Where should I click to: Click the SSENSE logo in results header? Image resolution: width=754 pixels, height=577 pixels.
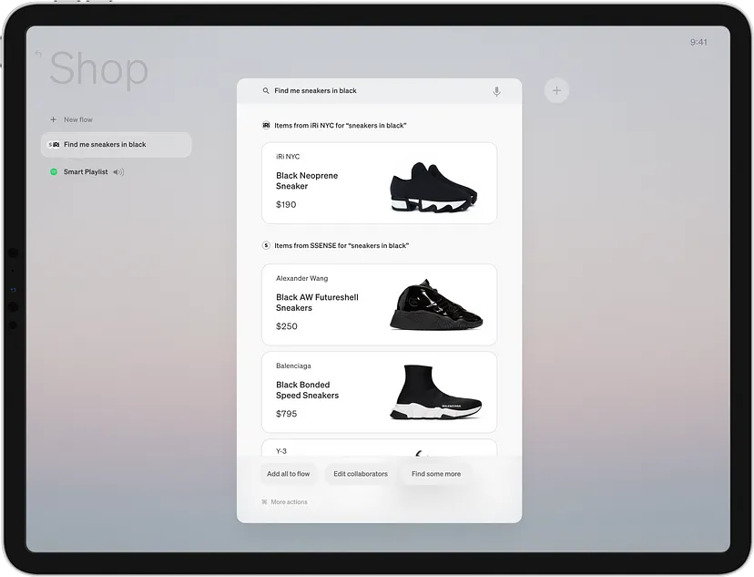266,245
